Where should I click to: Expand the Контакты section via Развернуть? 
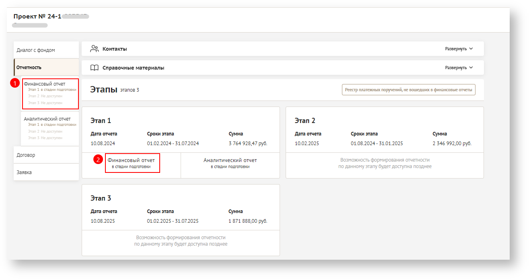point(456,49)
